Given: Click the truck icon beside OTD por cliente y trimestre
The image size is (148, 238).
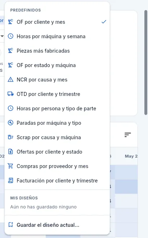Looking at the screenshot, I should coord(10,94).
